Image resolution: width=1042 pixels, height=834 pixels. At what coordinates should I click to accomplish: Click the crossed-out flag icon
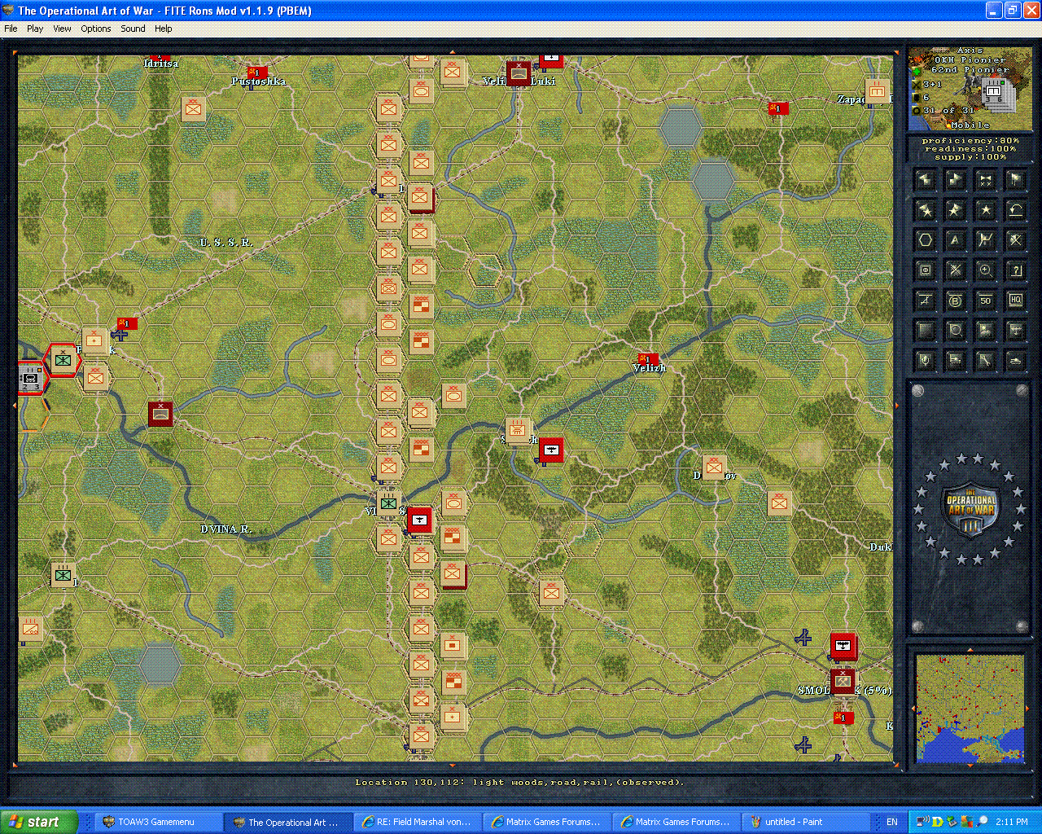coord(1016,240)
